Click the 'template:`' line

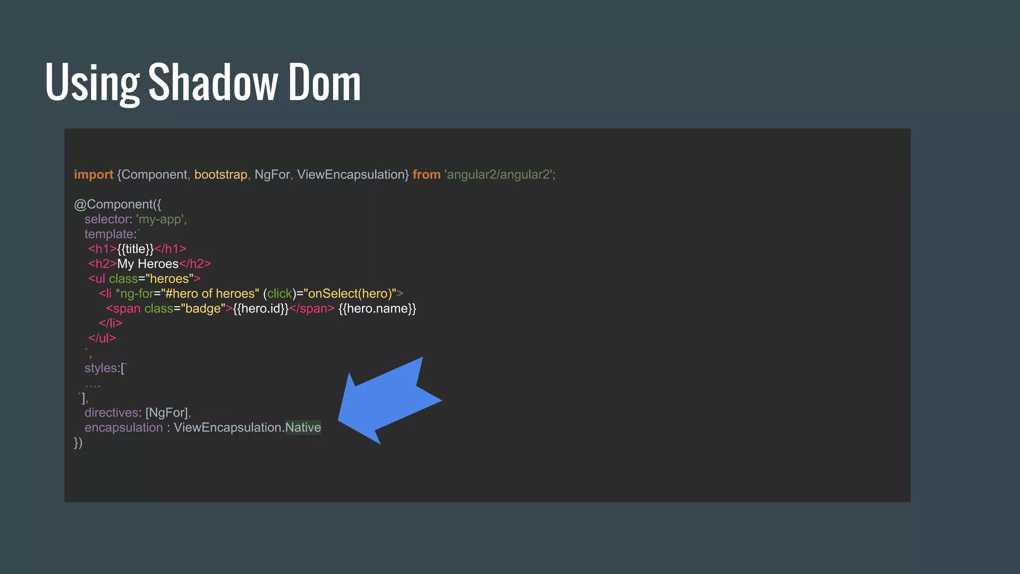click(x=112, y=234)
